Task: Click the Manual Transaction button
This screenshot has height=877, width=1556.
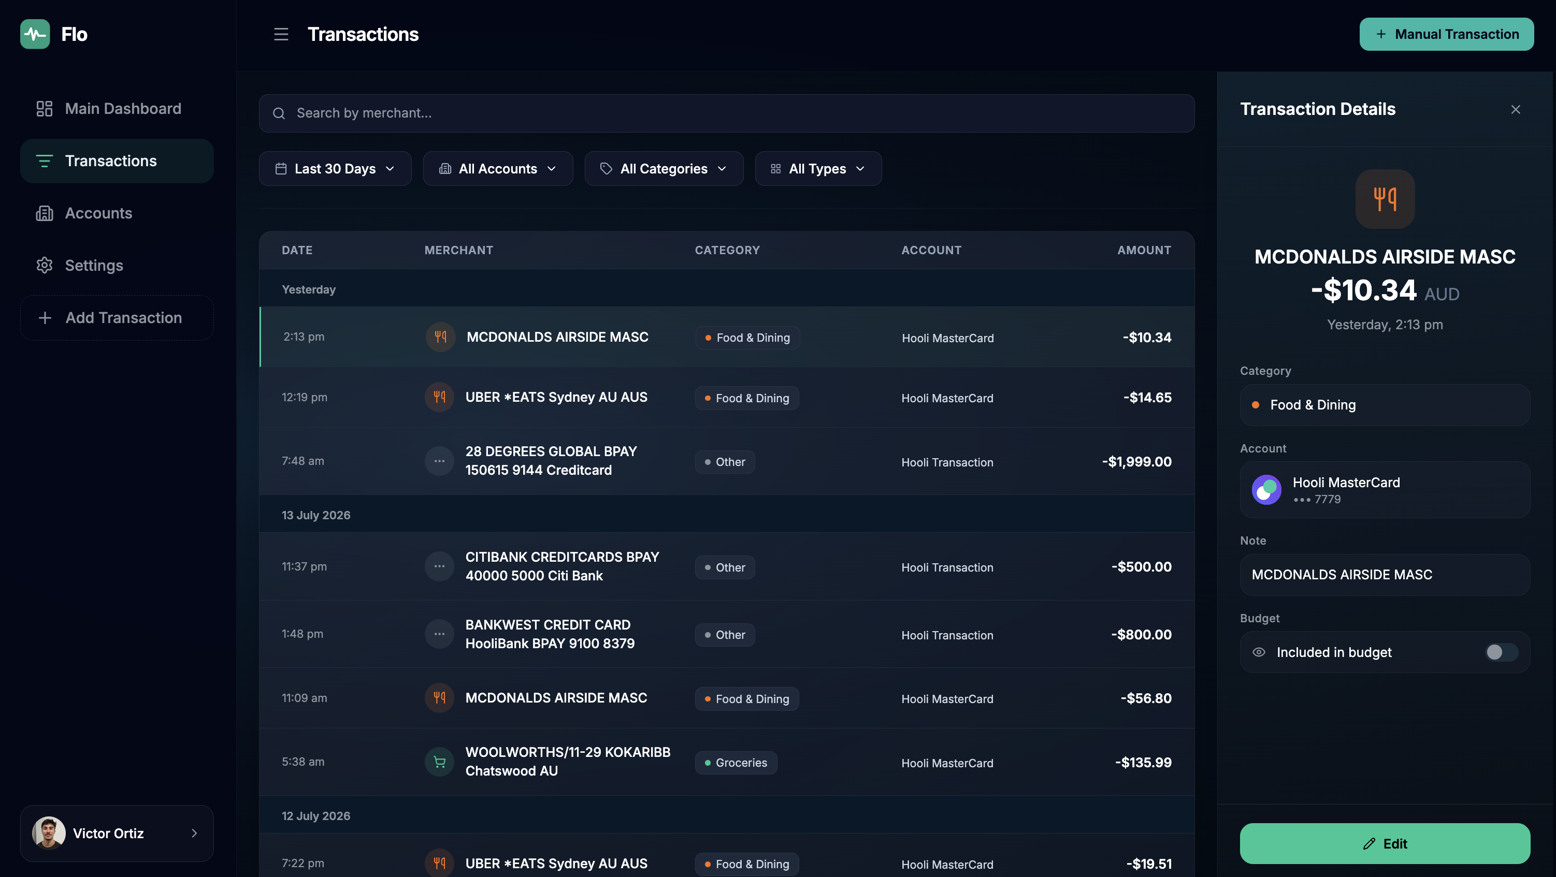Action: [1446, 34]
